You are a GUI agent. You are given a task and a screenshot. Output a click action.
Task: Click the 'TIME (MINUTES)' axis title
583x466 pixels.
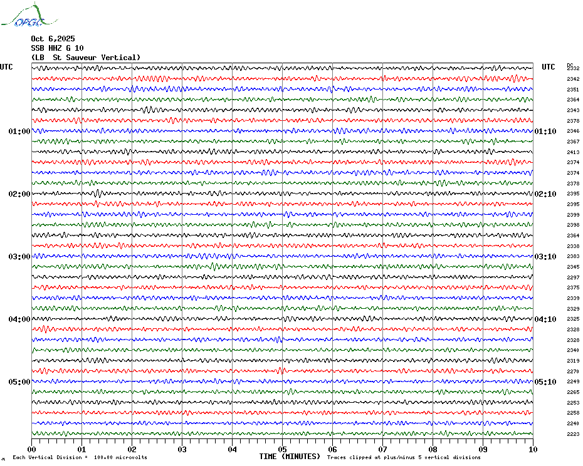(x=290, y=457)
